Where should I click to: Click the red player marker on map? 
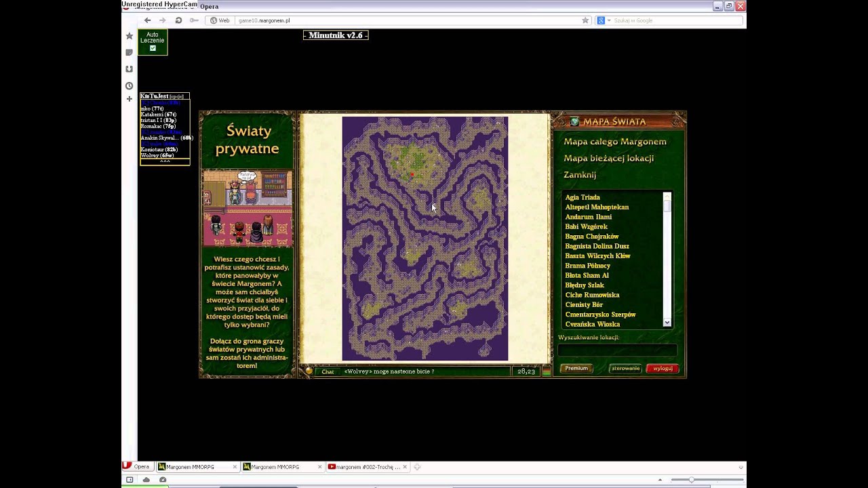point(412,175)
